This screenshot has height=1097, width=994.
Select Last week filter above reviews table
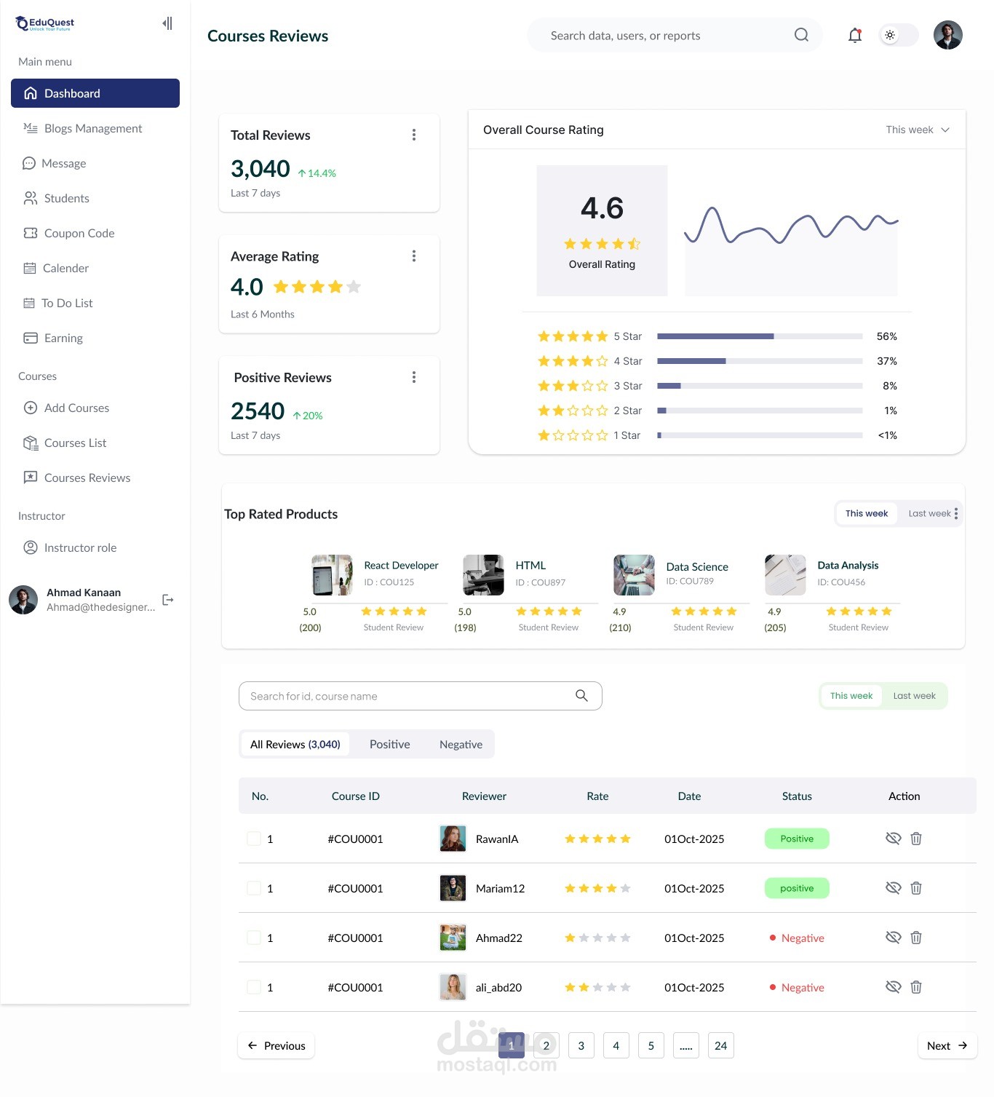[x=914, y=696]
